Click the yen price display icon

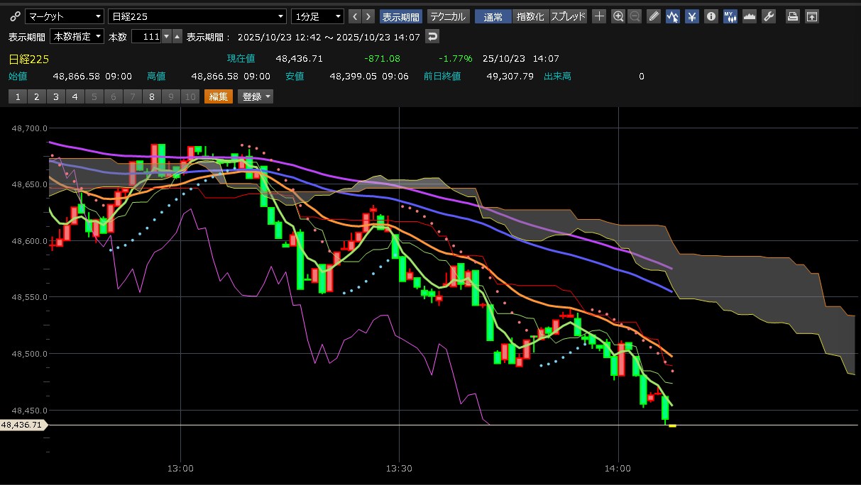coord(692,16)
